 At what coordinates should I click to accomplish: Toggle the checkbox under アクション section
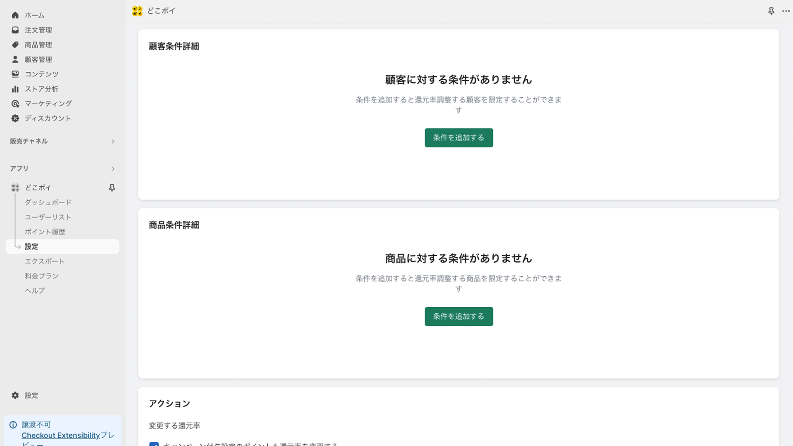(154, 444)
